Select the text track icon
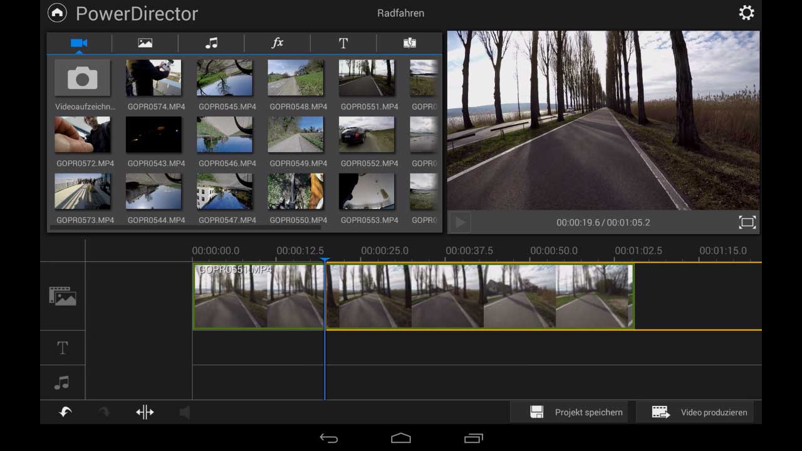 click(63, 348)
